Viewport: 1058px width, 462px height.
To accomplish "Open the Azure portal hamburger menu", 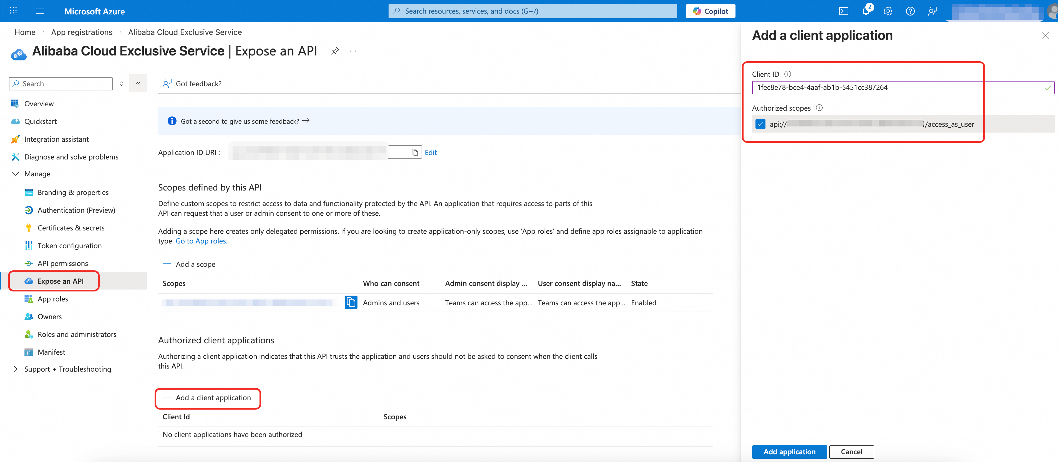I will point(40,11).
